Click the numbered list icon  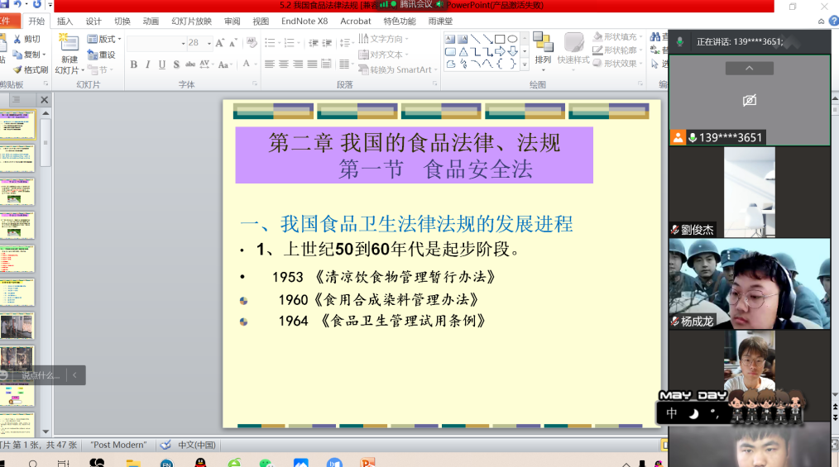[x=290, y=43]
